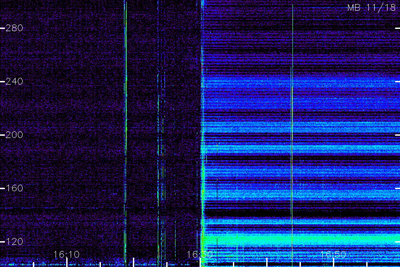Click the 16:30 time axis label
Image resolution: width=400 pixels, height=267 pixels.
[200, 255]
